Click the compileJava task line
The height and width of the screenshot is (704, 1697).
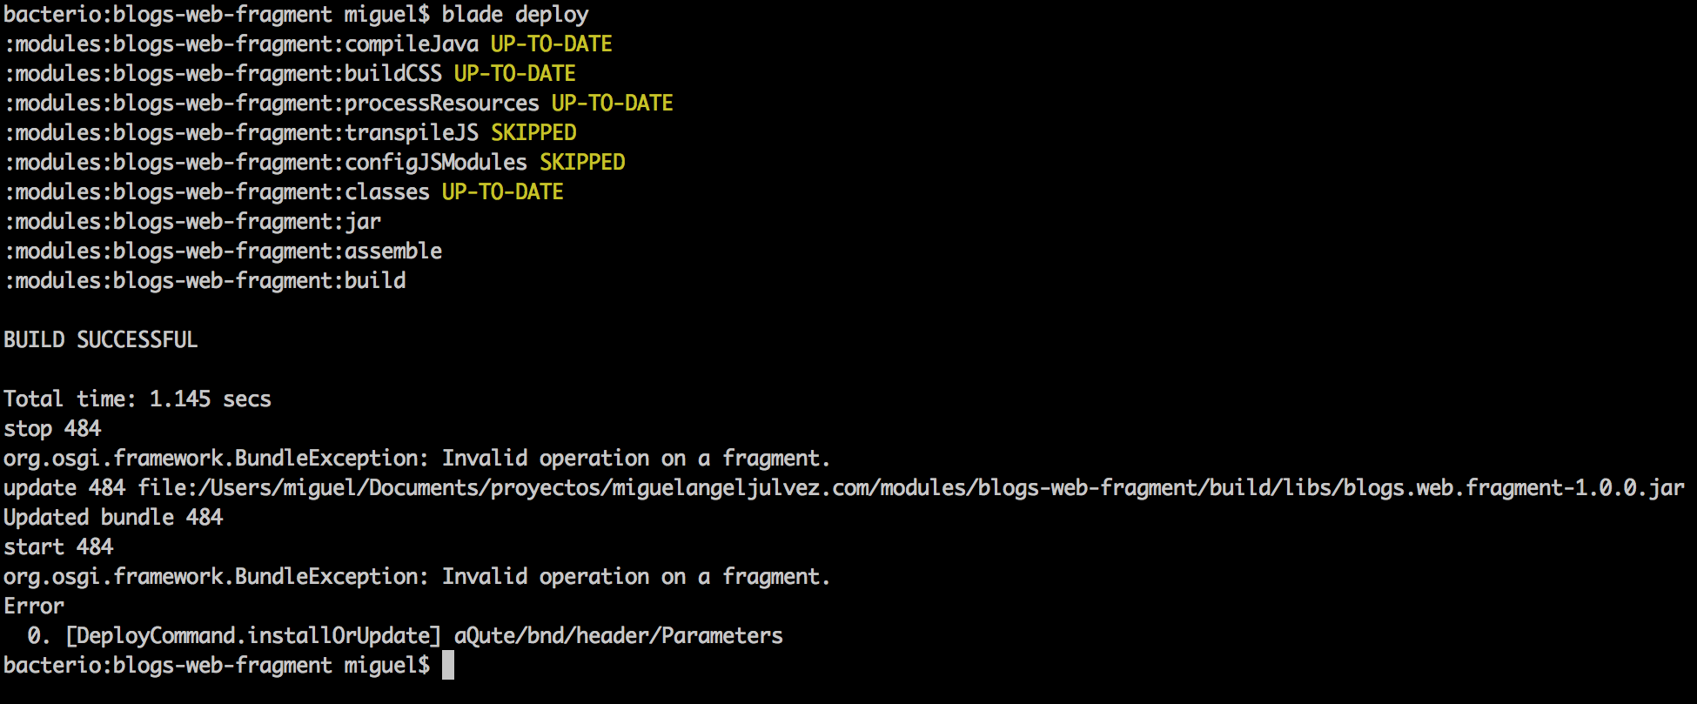point(242,44)
